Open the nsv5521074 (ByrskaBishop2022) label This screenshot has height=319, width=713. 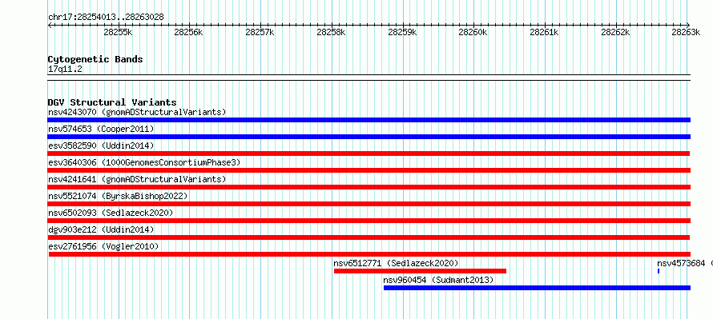click(x=118, y=196)
